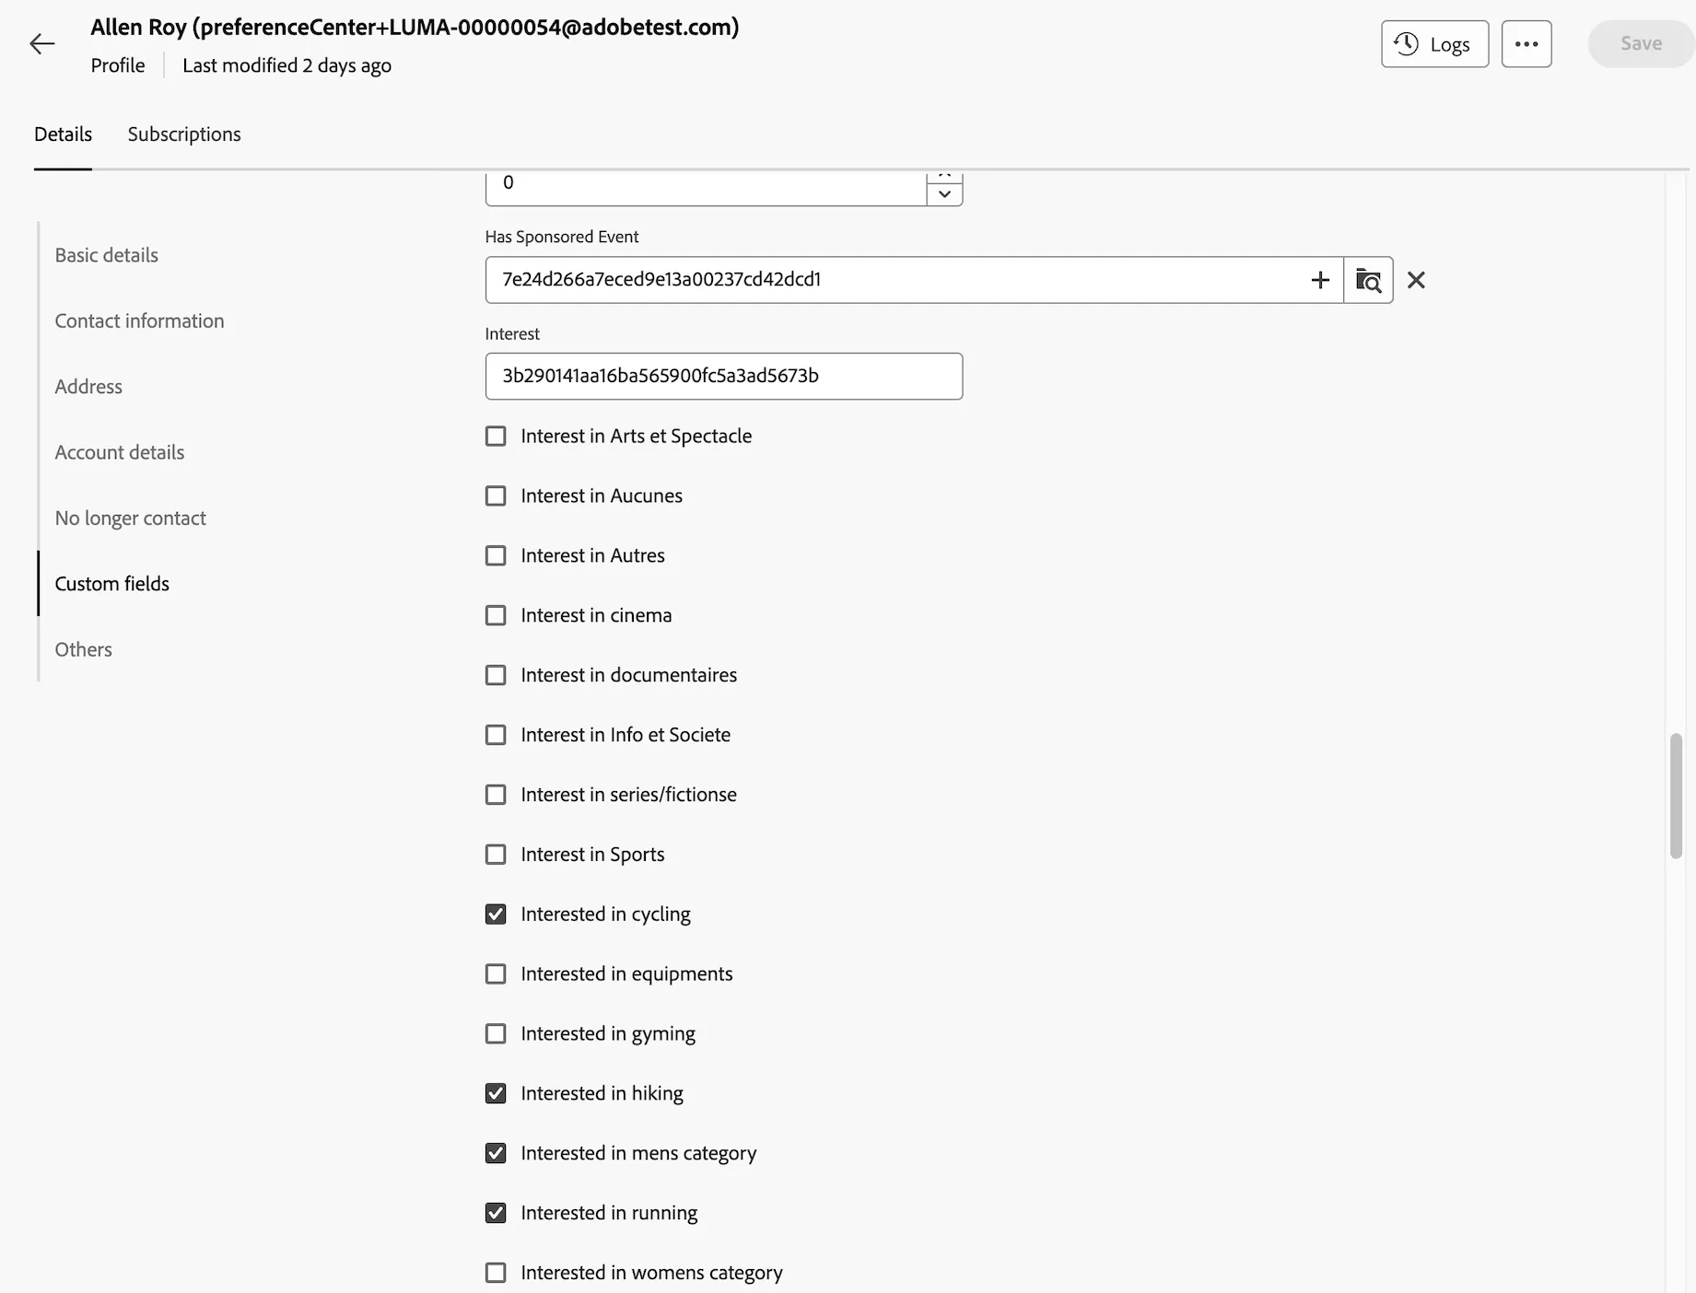Open the Address section

click(x=88, y=387)
